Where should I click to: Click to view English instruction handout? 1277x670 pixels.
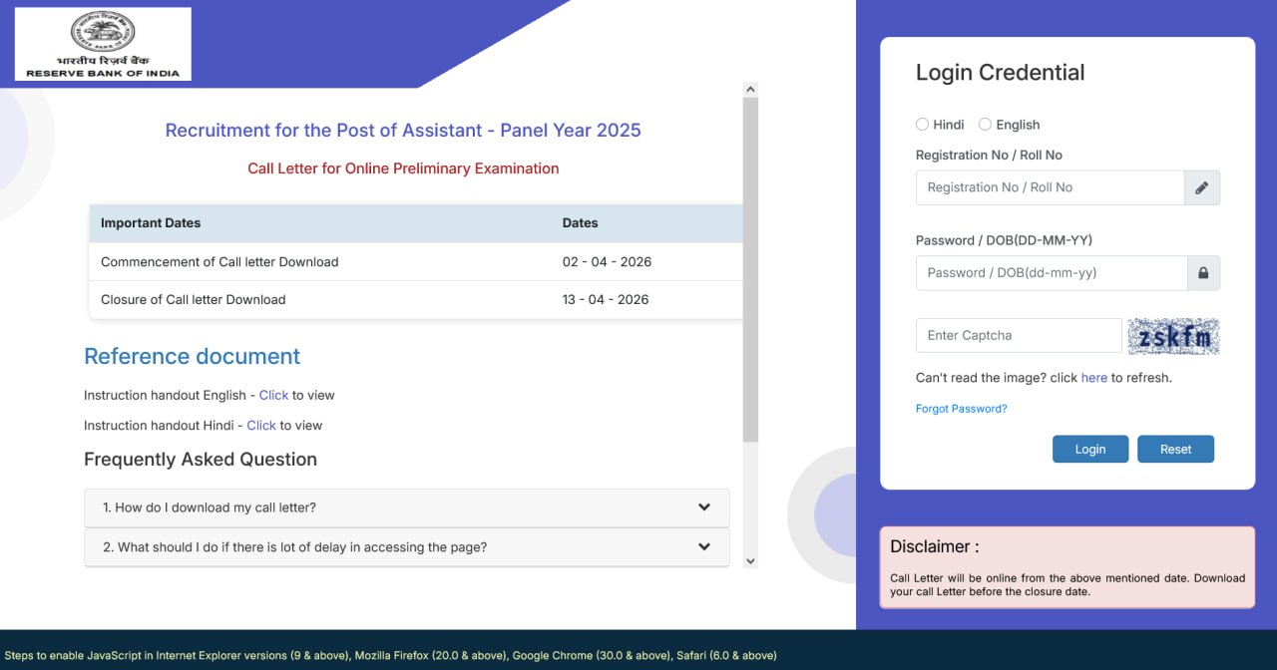tap(273, 395)
